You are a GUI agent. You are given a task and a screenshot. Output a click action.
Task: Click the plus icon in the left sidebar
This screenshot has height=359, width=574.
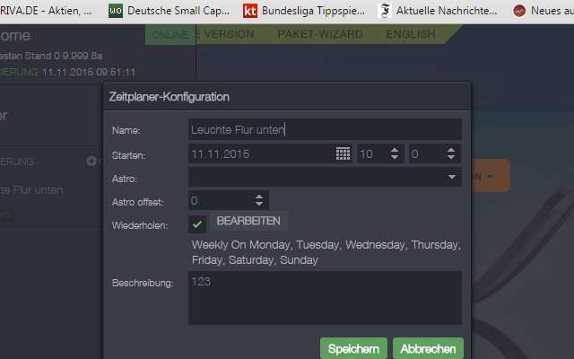91,162
